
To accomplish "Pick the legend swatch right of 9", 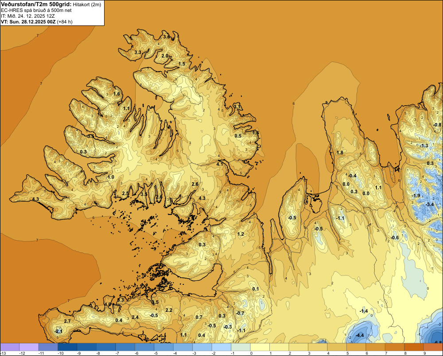I will pyautogui.click(x=433, y=347).
